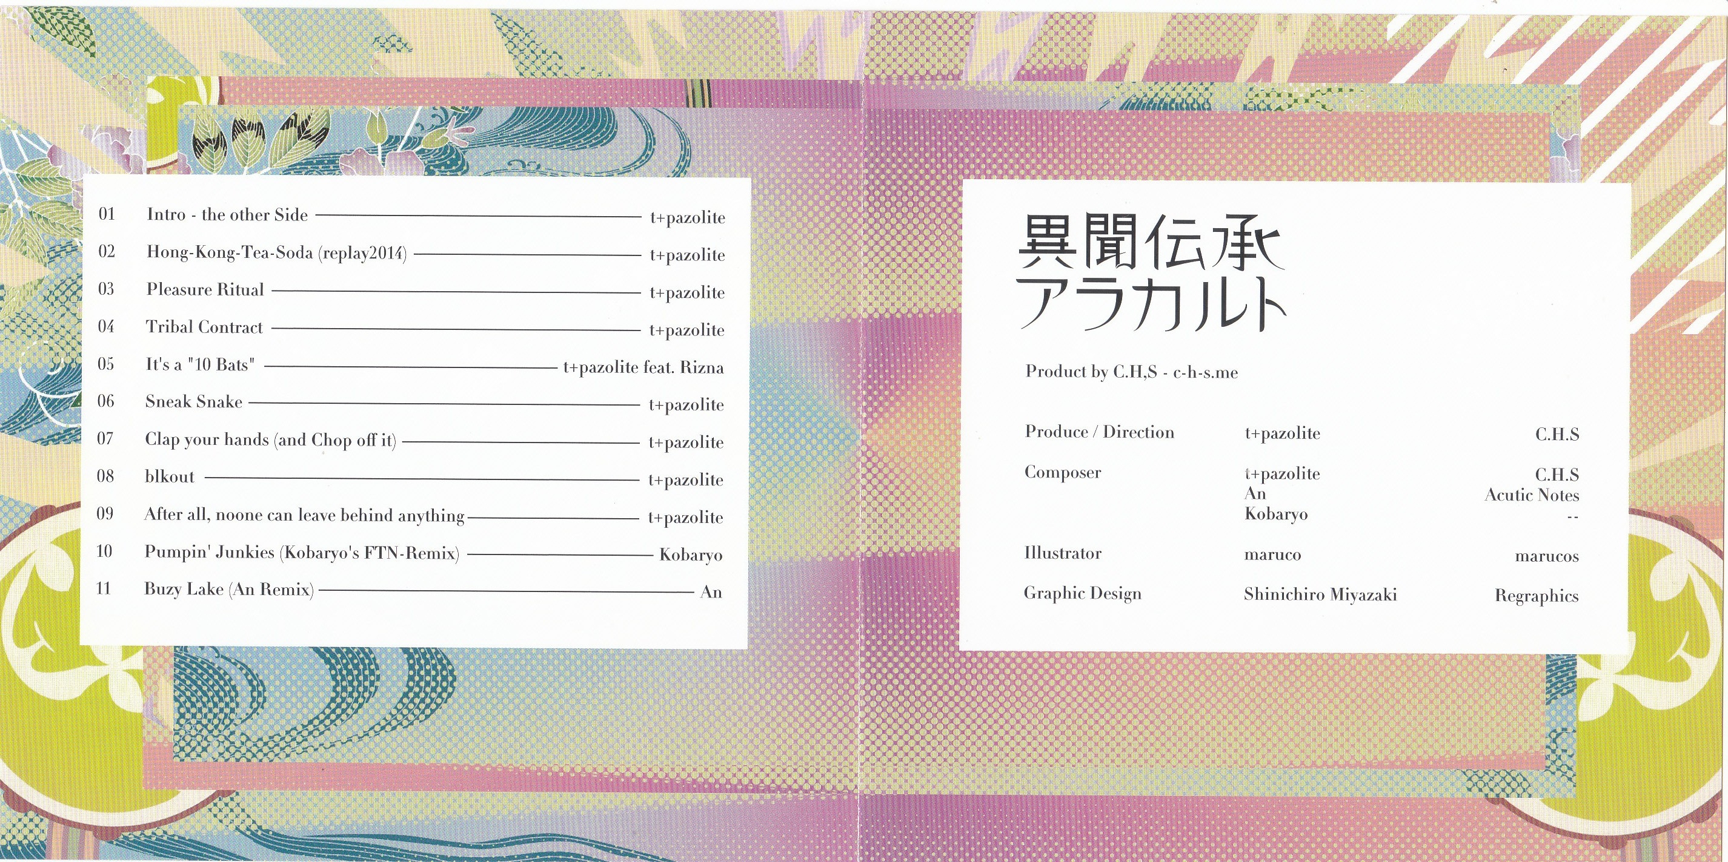
Task: Click the Produce / Direction label
Action: (1099, 432)
